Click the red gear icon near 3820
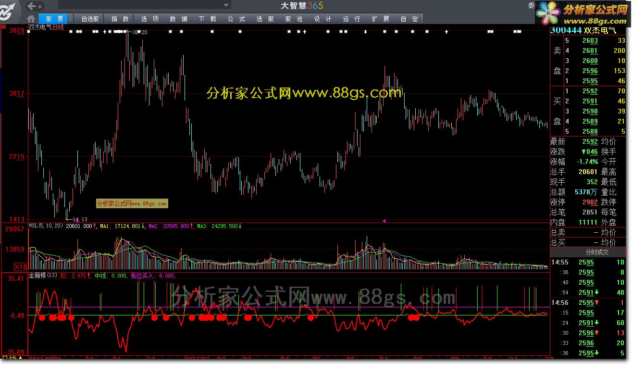The image size is (632, 365). 3,27
